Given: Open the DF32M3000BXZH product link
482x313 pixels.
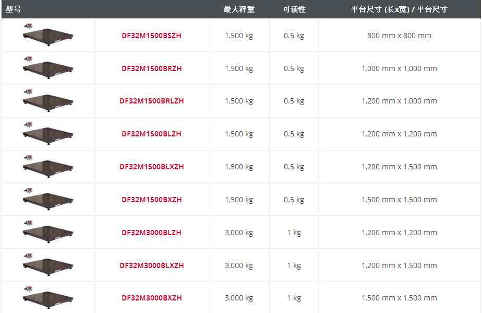Looking at the screenshot, I should click(x=151, y=297).
